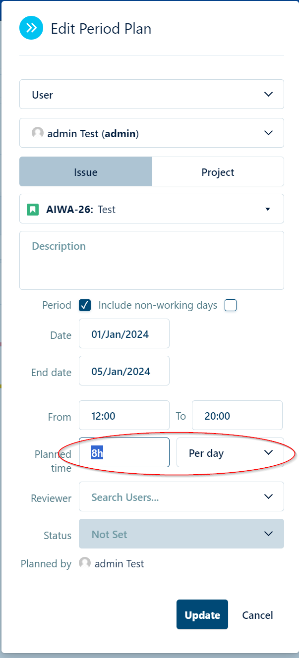Click the Cancel link
The height and width of the screenshot is (658, 299).
(257, 615)
